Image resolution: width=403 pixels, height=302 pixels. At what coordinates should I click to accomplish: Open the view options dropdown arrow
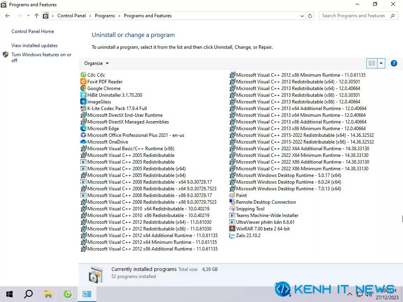381,63
